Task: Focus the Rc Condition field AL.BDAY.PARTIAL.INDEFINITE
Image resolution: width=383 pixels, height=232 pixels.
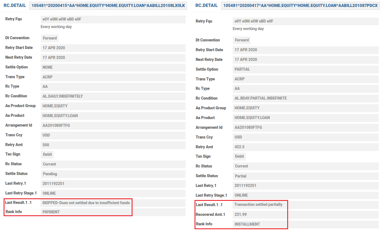Action: (x=305, y=98)
